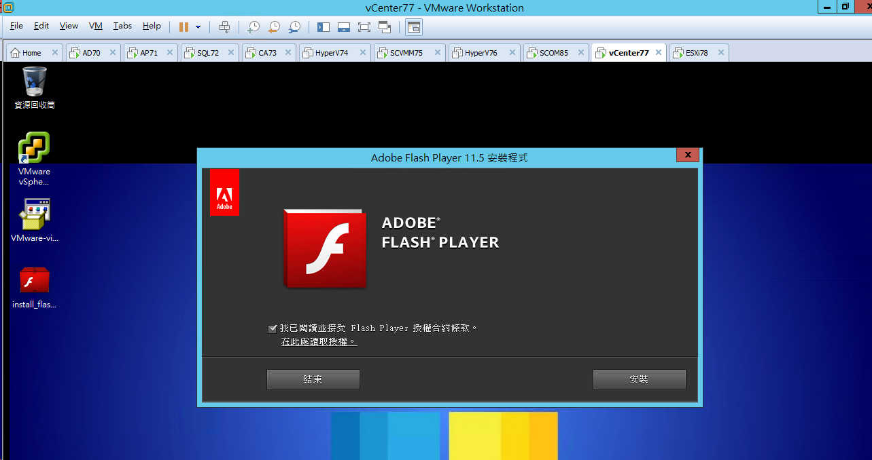Select the VMware vSphere Client desktop icon
872x460 pixels.
point(35,158)
